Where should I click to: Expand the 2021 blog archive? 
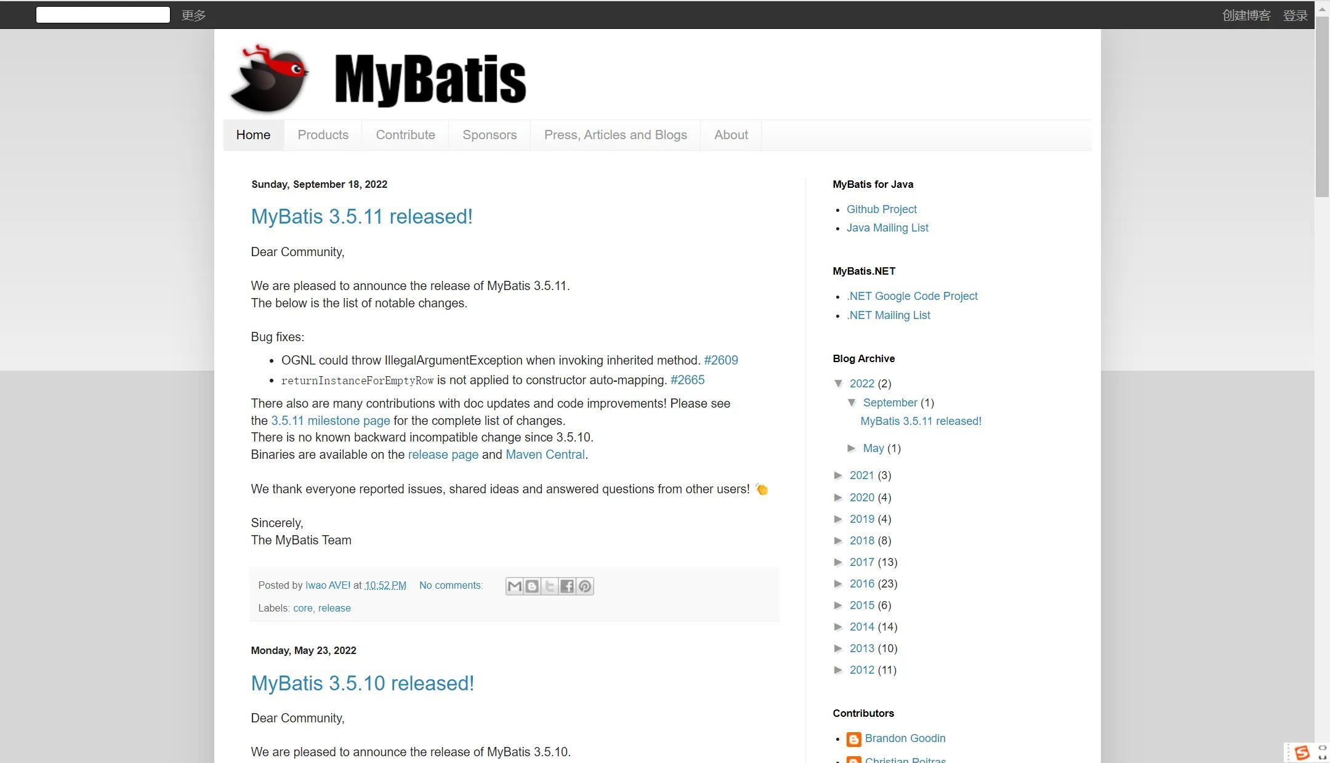[839, 475]
